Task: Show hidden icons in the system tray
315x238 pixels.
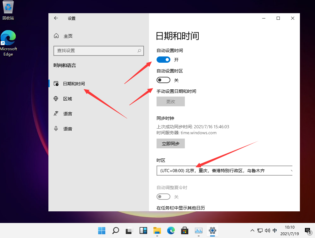Action: 252,230
